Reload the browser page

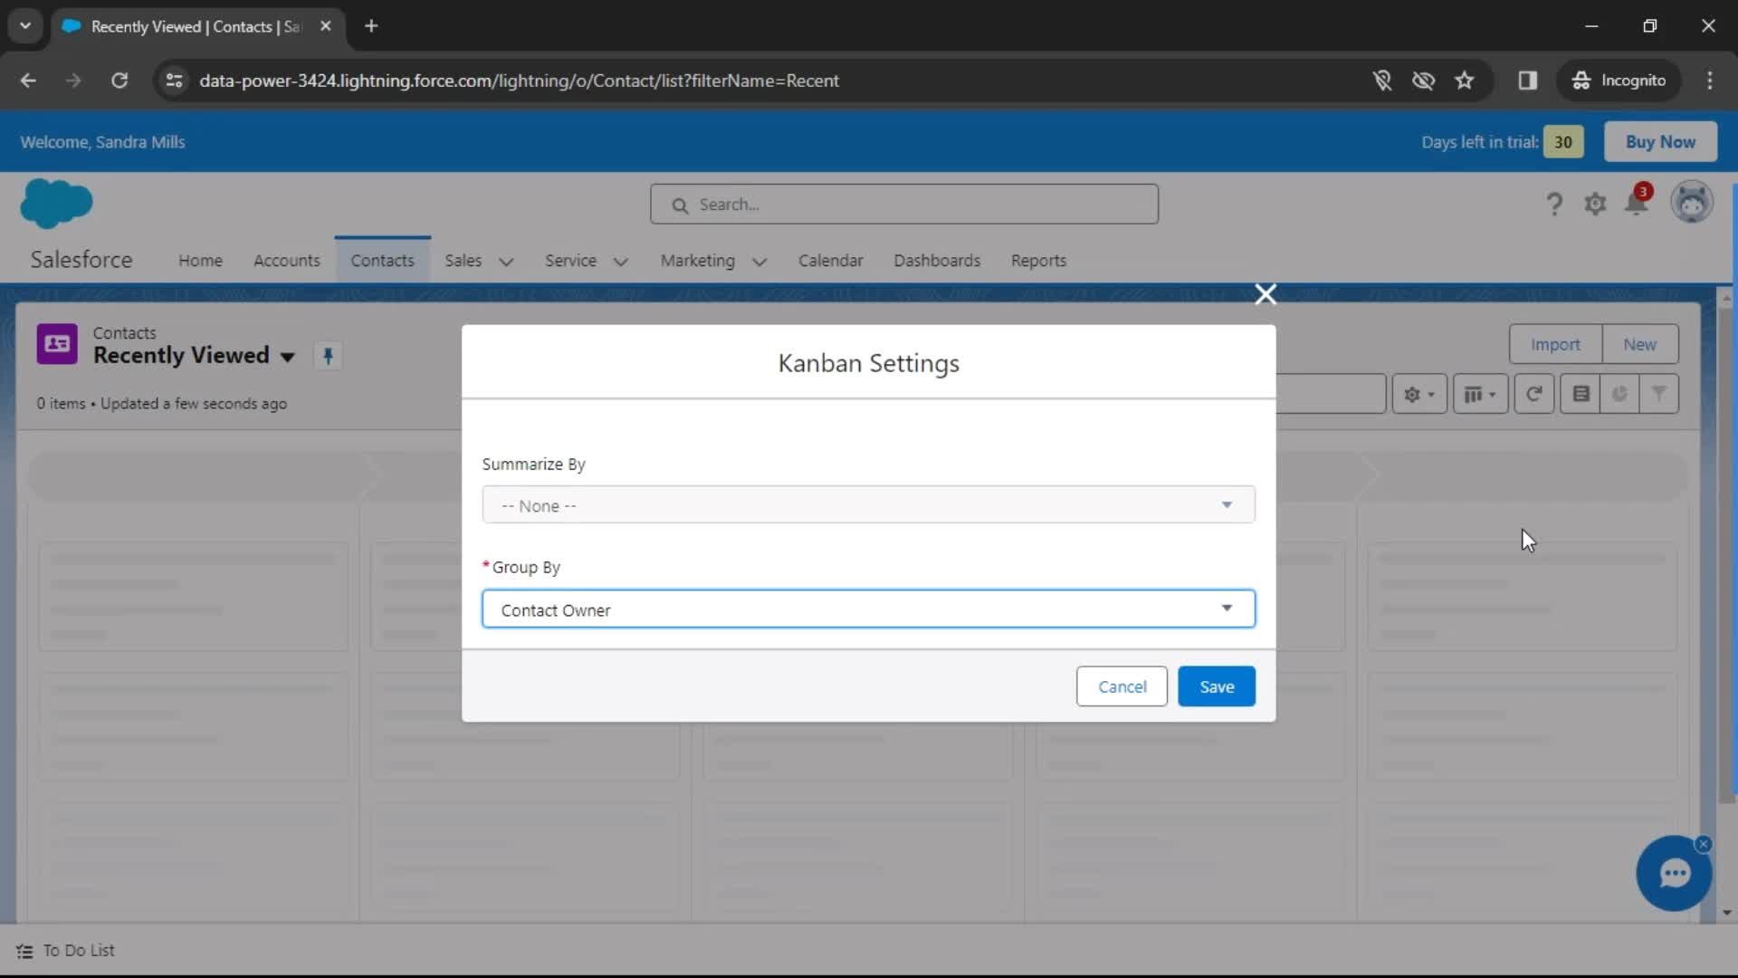(119, 81)
